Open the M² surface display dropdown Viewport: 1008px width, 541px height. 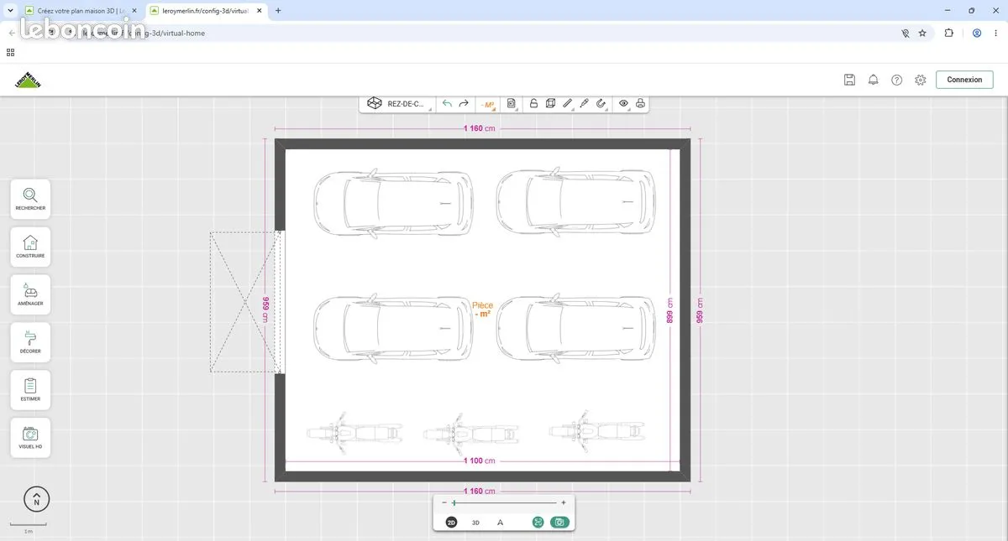click(x=487, y=104)
